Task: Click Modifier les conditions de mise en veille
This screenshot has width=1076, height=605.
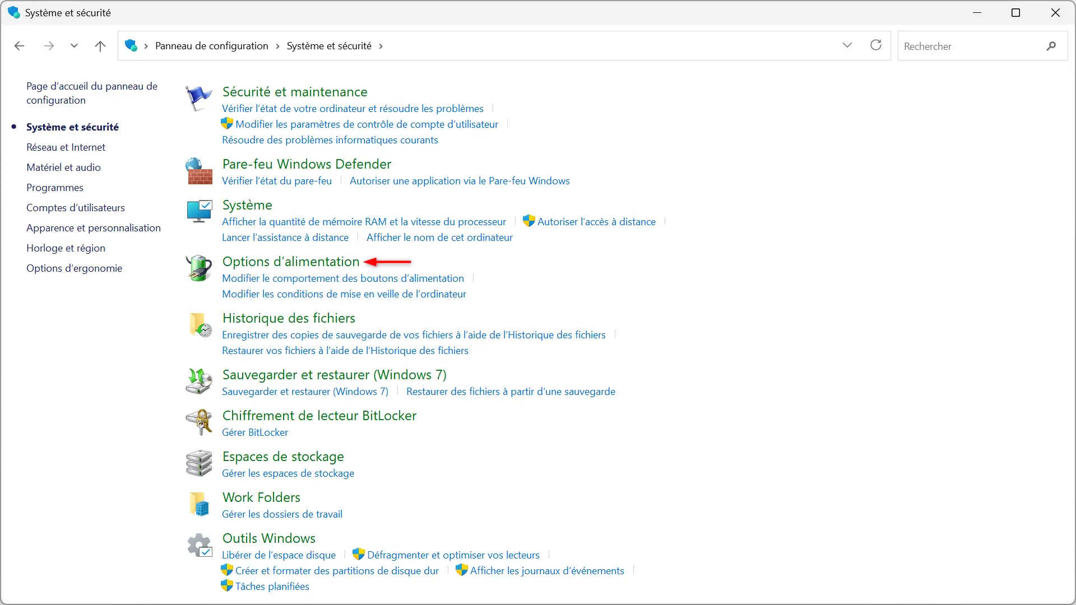Action: click(344, 294)
